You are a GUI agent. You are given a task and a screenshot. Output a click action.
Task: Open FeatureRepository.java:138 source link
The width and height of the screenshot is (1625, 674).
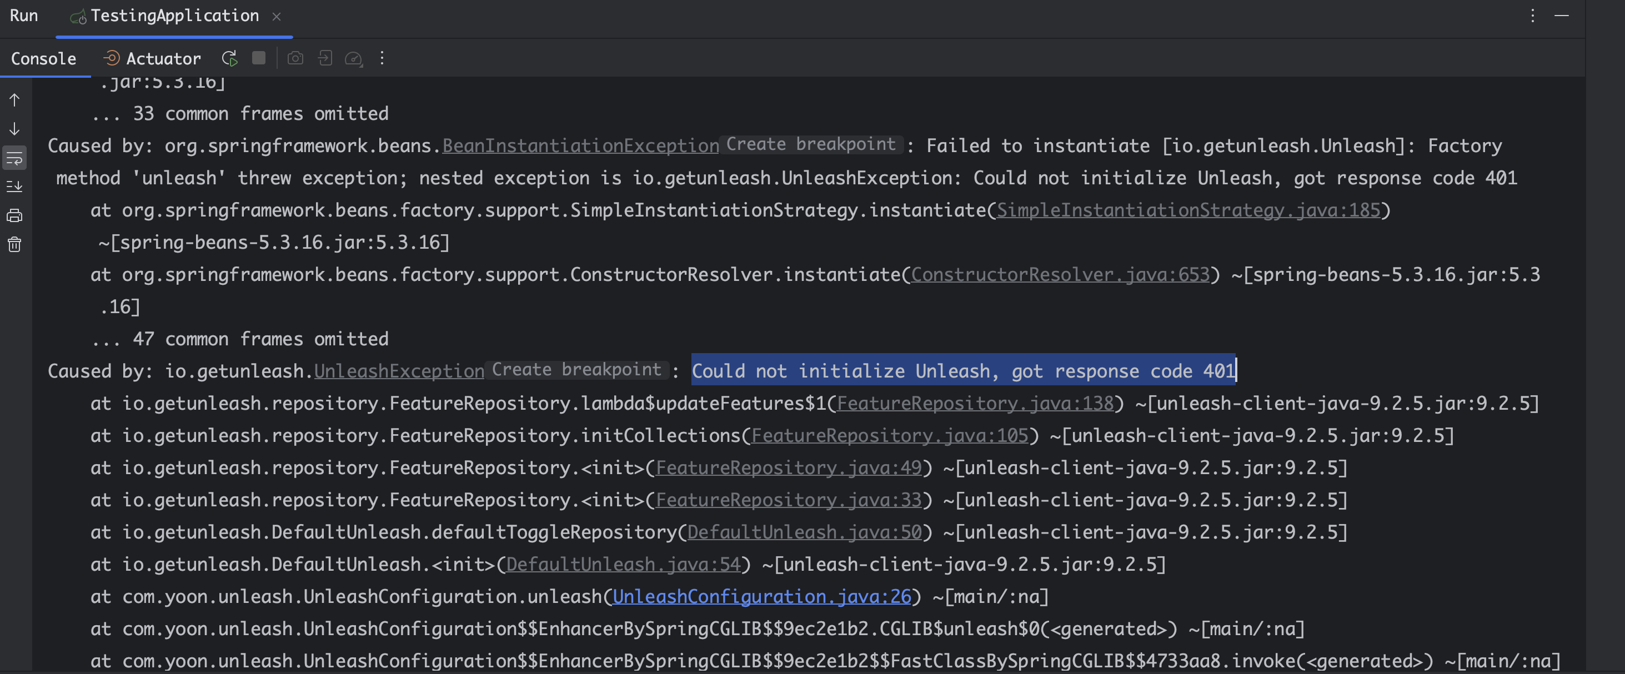click(x=975, y=404)
